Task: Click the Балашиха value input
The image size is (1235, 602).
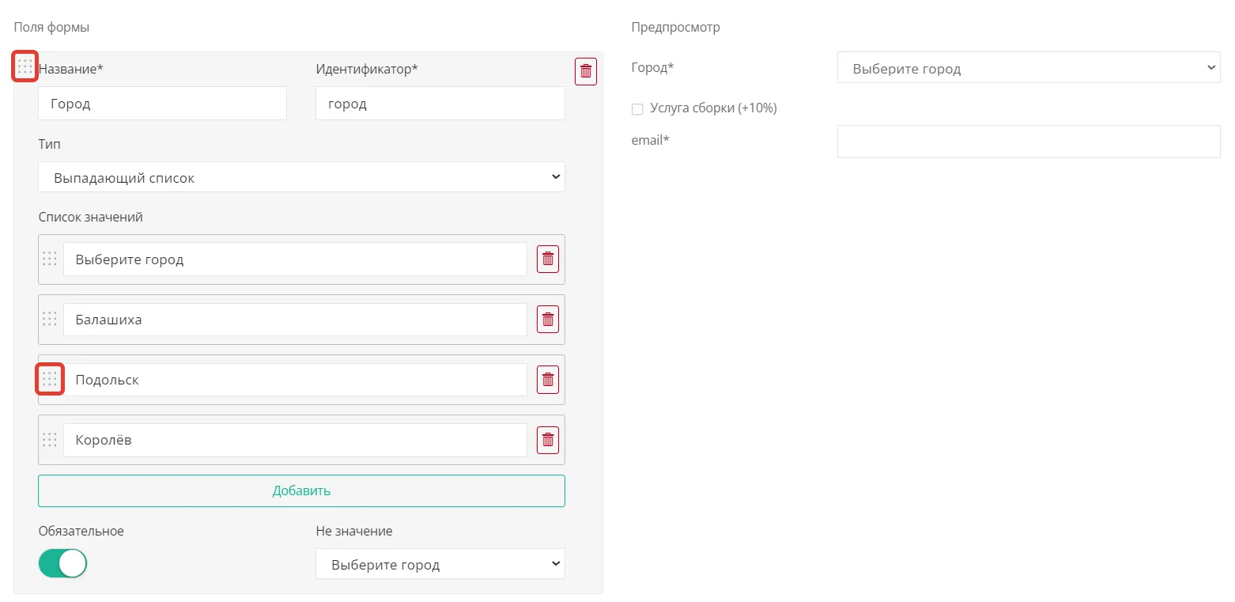Action: coord(295,320)
